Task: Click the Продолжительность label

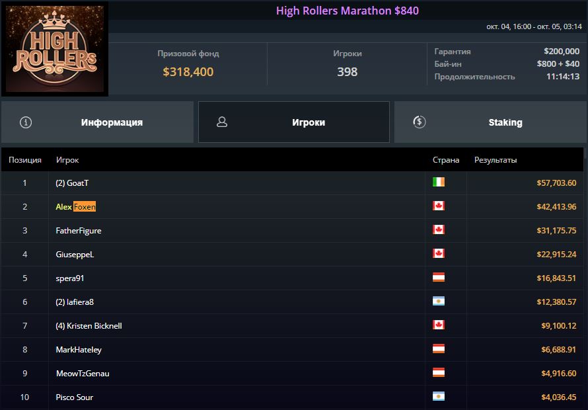Action: [x=474, y=77]
